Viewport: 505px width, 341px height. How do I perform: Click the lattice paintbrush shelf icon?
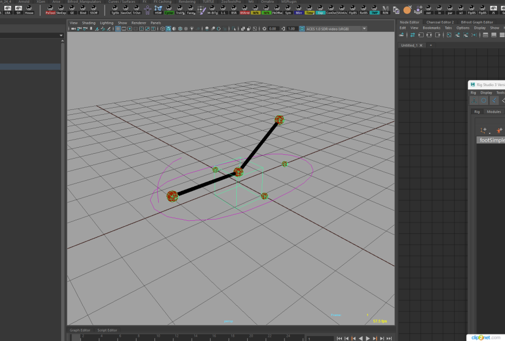click(x=201, y=10)
